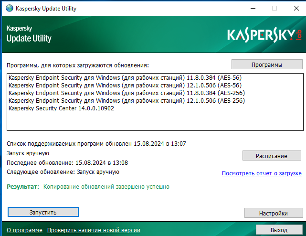Click Список поддерживаемых программ обновлен line
The image size is (306, 236).
coord(96,144)
